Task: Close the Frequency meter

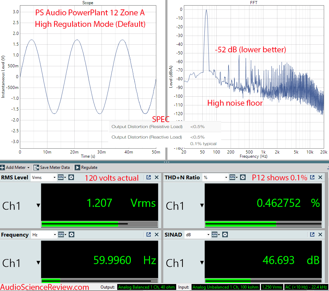Action: point(157,234)
